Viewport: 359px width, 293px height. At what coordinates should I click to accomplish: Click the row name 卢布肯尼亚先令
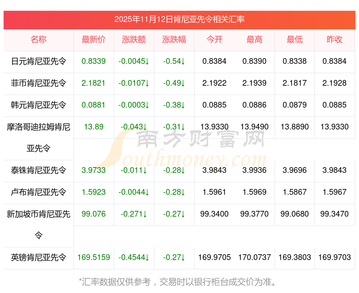[x=38, y=192]
